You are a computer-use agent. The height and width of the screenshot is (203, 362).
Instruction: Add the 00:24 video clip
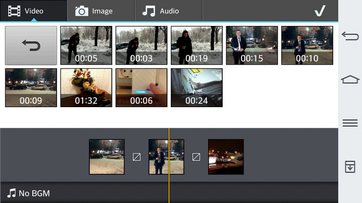(197, 87)
